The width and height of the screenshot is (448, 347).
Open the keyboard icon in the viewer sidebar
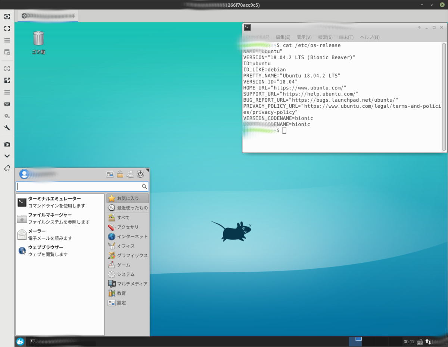(7, 104)
